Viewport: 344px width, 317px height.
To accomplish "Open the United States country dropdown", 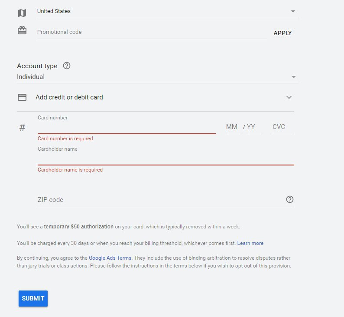I will (x=168, y=11).
